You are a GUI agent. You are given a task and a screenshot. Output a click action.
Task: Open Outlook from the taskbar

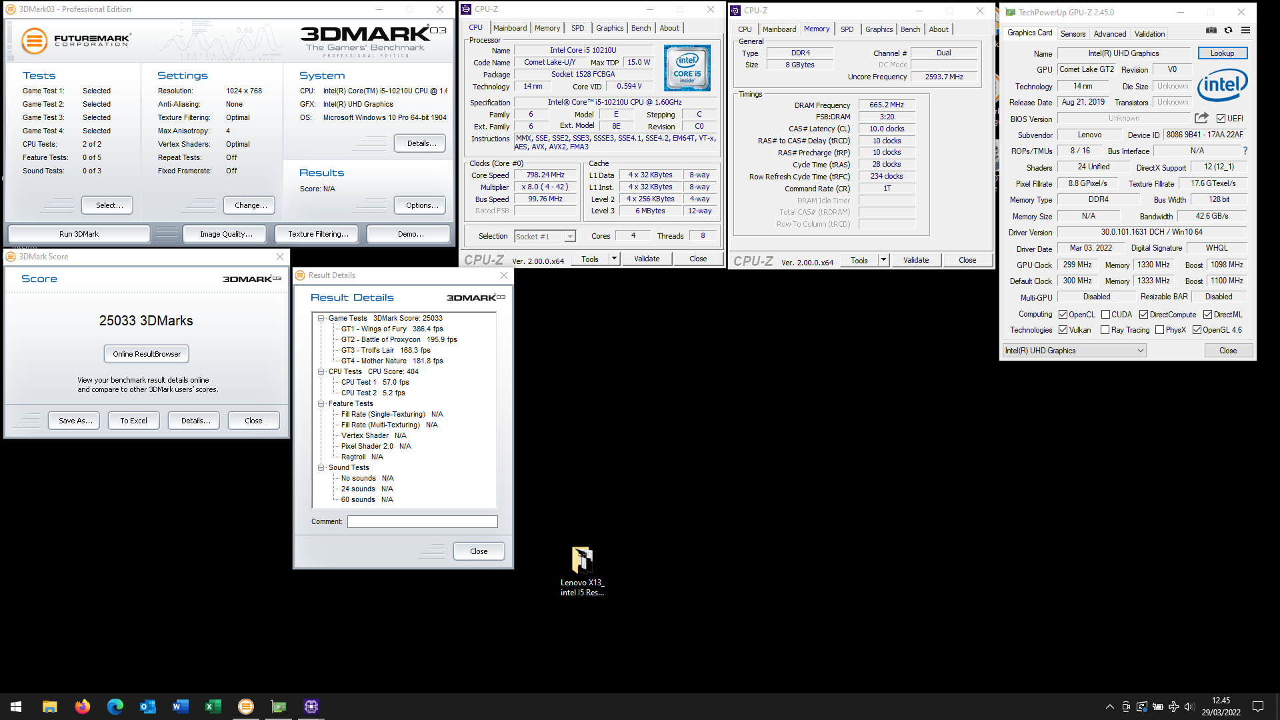[x=147, y=707]
